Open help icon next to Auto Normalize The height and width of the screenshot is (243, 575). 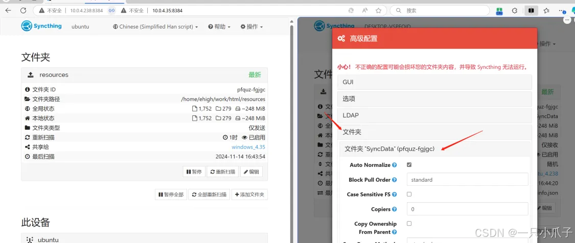(395, 165)
